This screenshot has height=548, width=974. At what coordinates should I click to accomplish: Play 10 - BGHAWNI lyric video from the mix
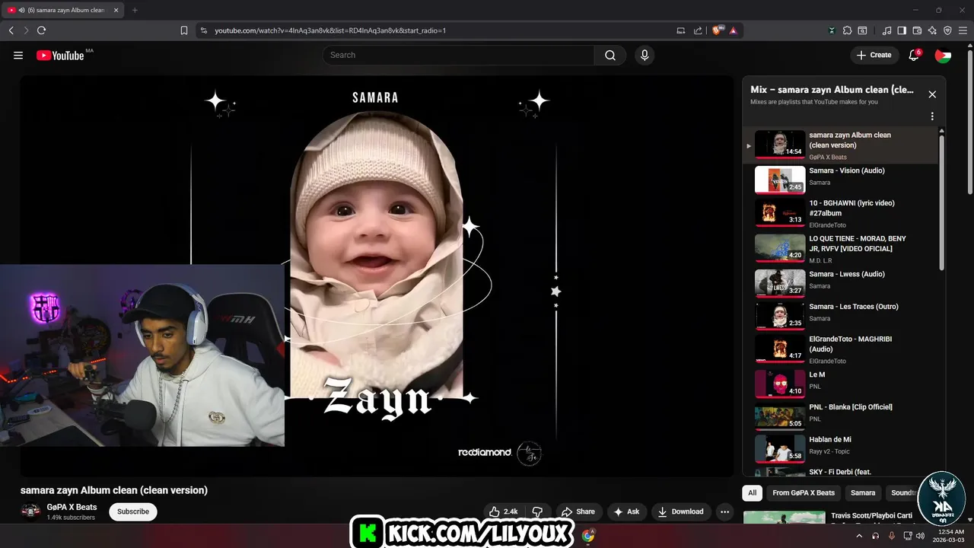pos(841,214)
